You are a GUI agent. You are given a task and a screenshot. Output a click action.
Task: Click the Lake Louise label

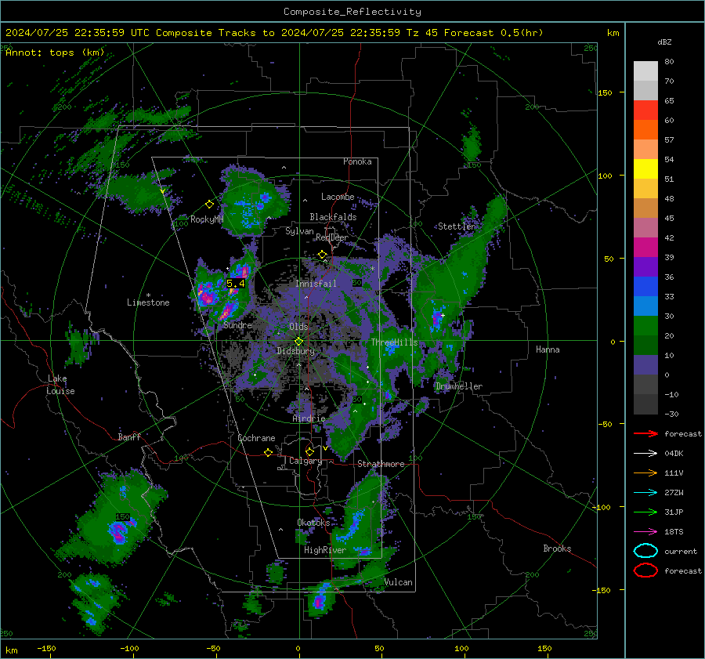(60, 385)
